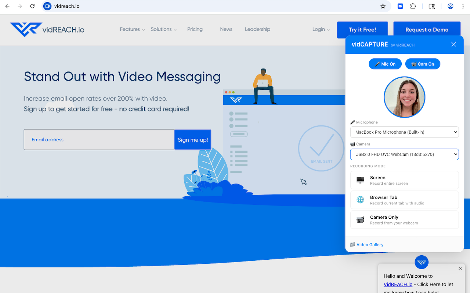Open the Chrome three-dot menu
Image resolution: width=470 pixels, height=293 pixels.
tap(463, 6)
